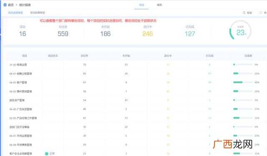The height and width of the screenshot is (156, 267).
Task: Sort by the 项目状态 column header
Action: coord(53,56)
